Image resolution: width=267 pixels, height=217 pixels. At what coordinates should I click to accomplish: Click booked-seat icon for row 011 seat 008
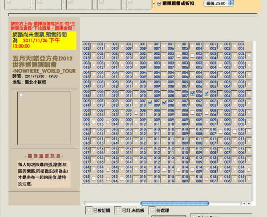tap(192, 141)
